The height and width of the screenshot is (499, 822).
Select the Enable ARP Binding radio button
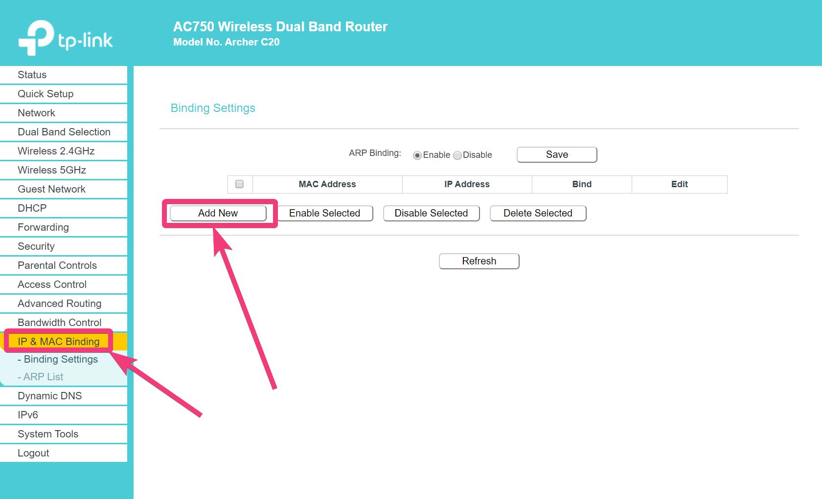point(417,155)
